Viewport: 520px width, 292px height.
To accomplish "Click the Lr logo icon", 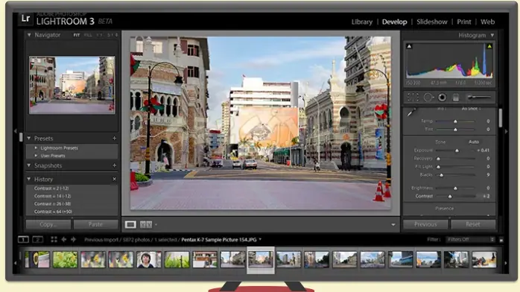I will pyautogui.click(x=25, y=19).
